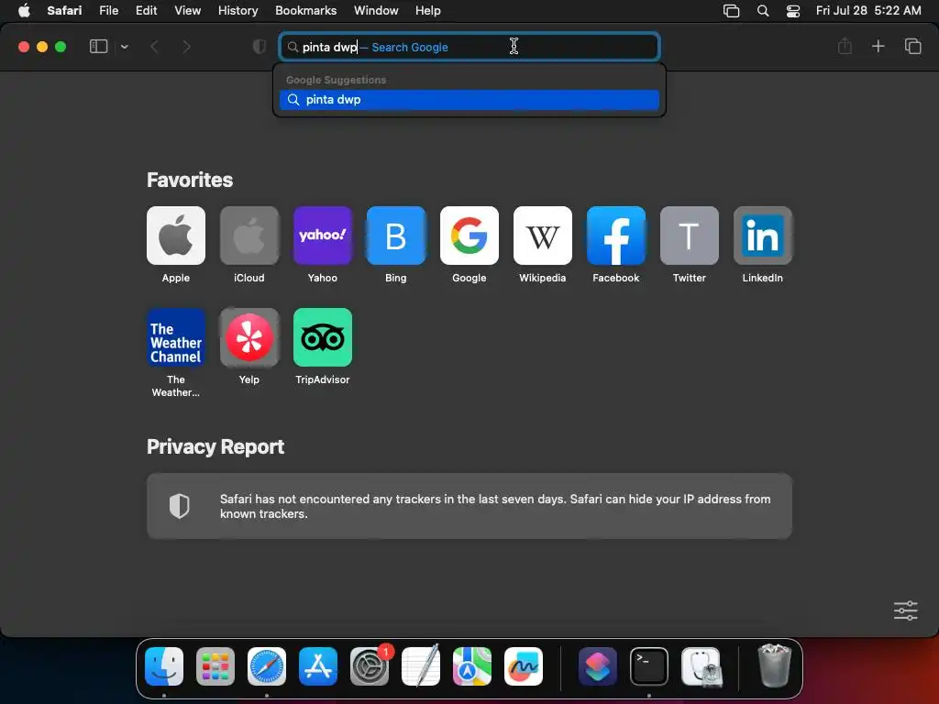Go forward with the forward arrow

tap(187, 47)
